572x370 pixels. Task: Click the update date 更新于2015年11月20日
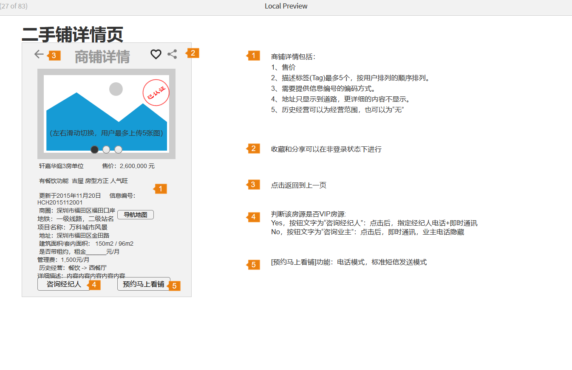(70, 196)
